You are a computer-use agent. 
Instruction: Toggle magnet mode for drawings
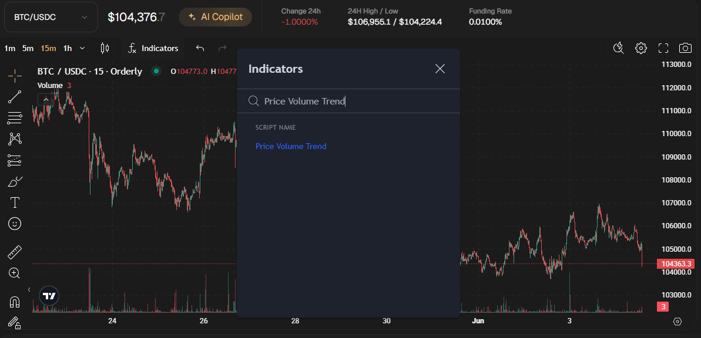click(x=15, y=302)
